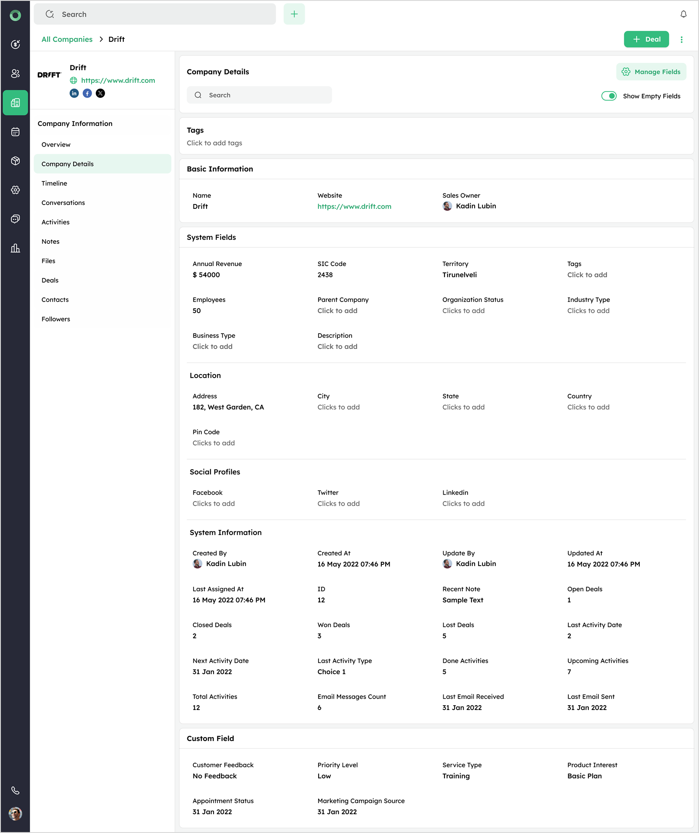Navigate back to All Companies
Screen dimensions: 699x833
(67, 39)
